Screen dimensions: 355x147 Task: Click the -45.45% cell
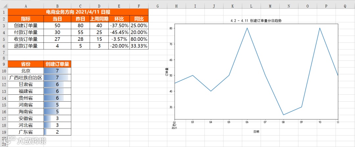(119, 32)
